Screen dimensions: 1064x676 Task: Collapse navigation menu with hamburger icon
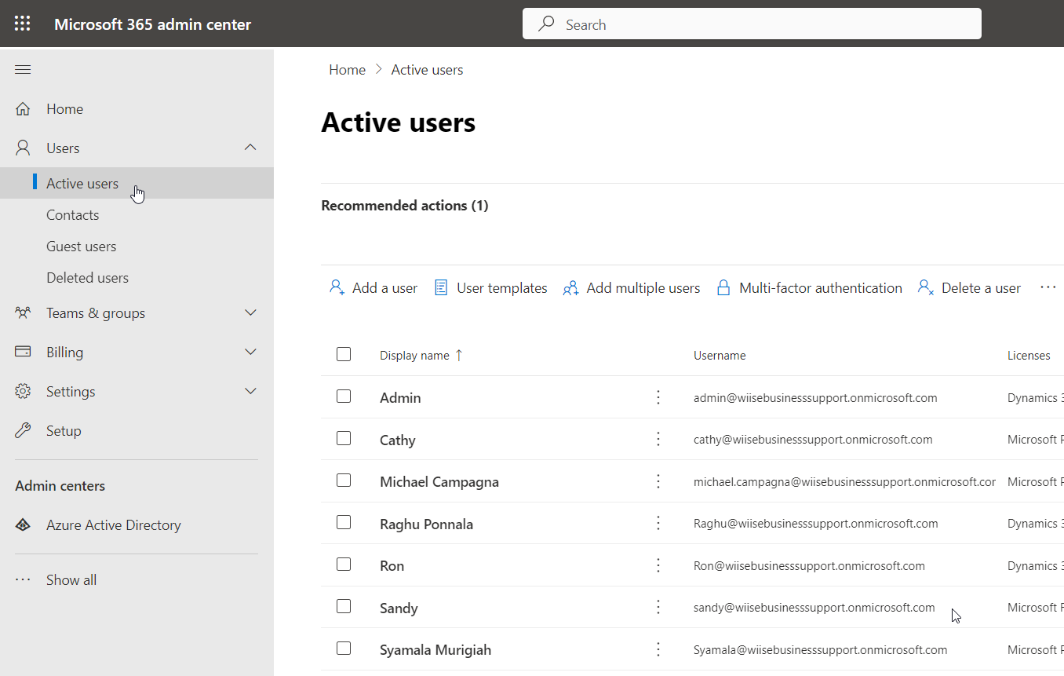click(23, 70)
